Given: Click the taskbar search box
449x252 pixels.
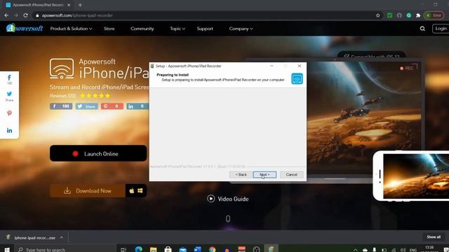Looking at the screenshot, I should (66, 249).
